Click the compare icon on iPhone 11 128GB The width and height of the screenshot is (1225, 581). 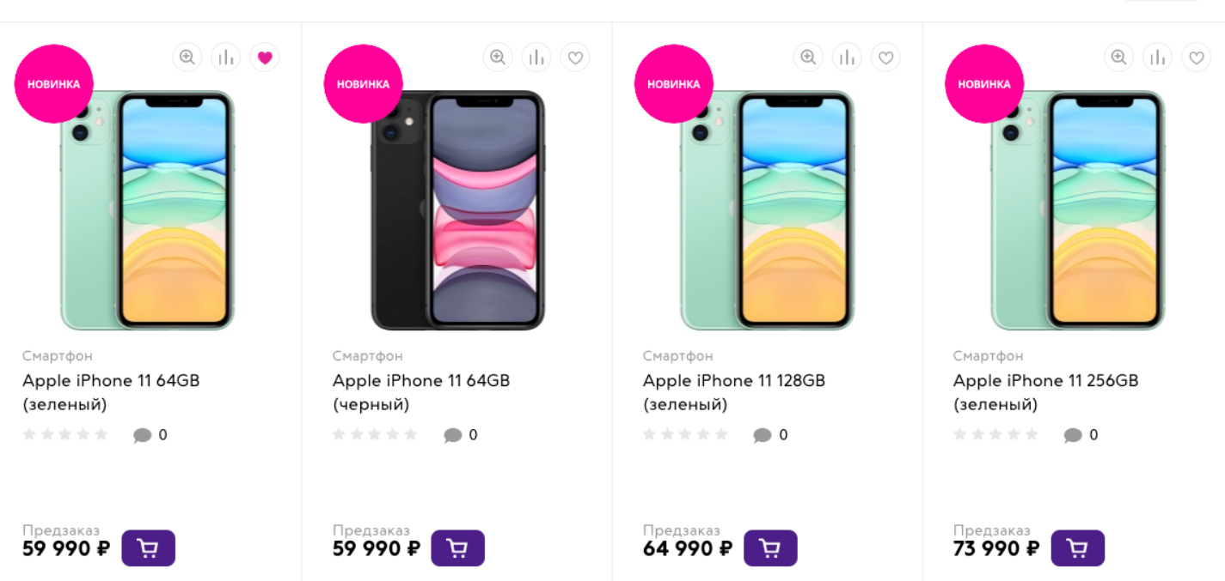[x=847, y=57]
